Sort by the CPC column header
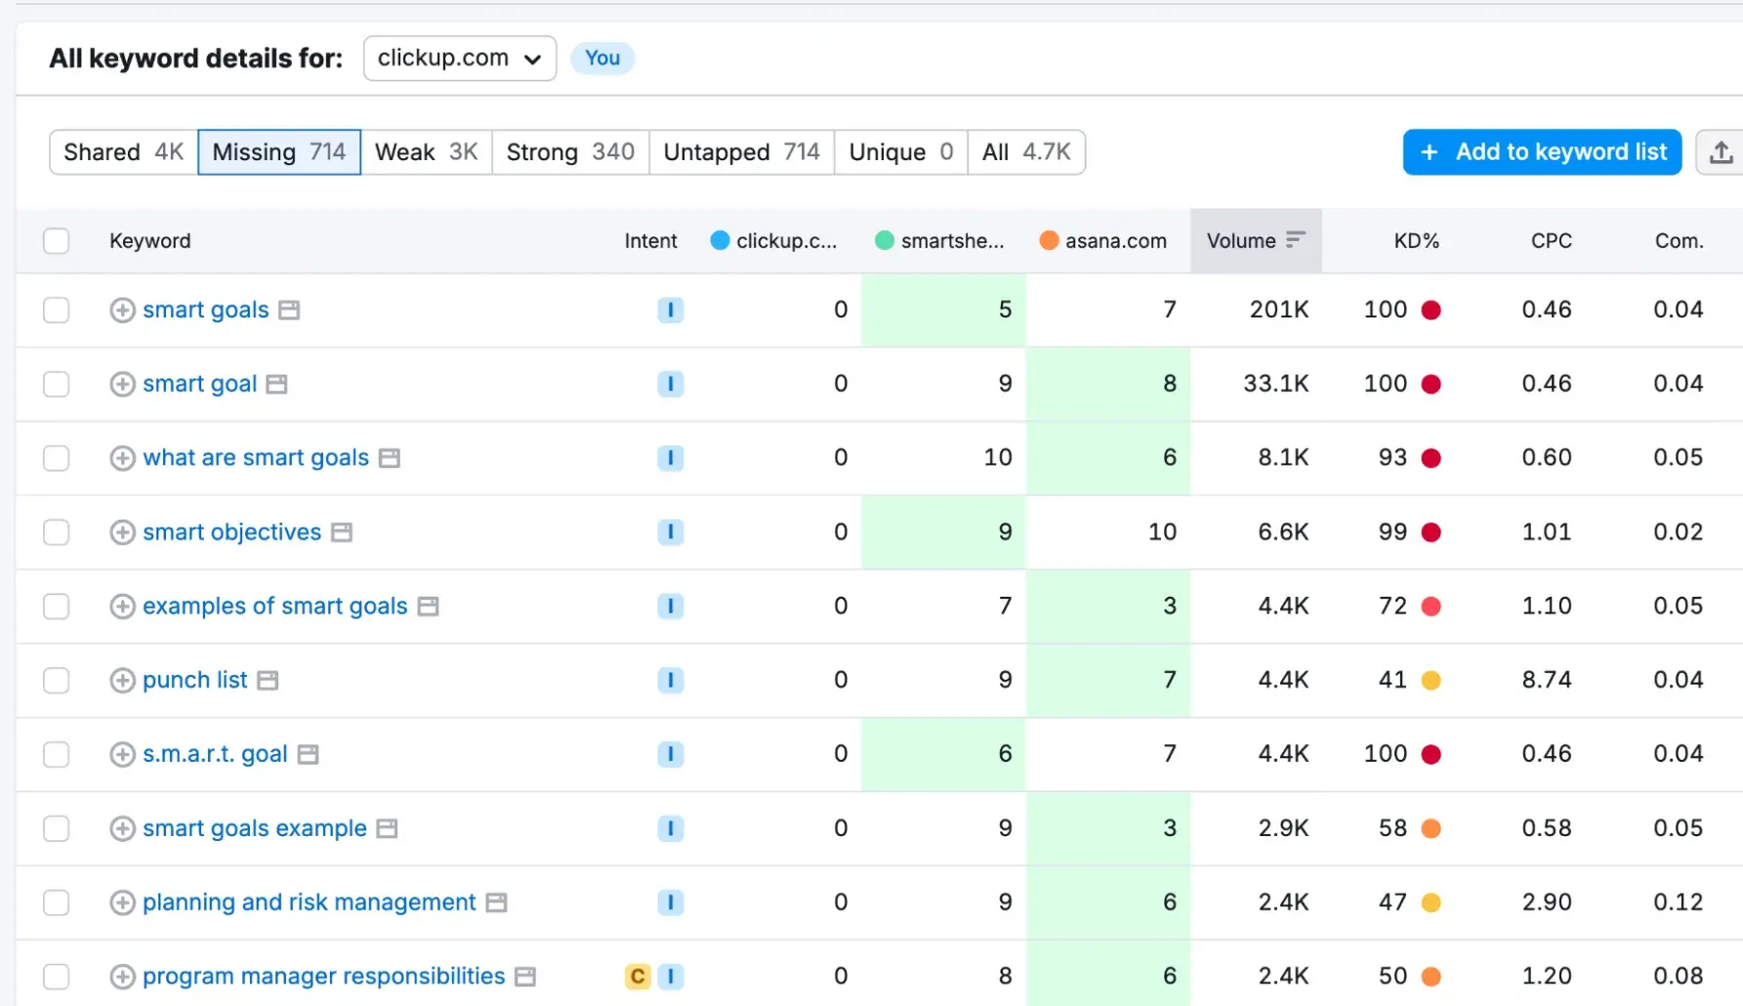This screenshot has height=1006, width=1743. (1551, 241)
